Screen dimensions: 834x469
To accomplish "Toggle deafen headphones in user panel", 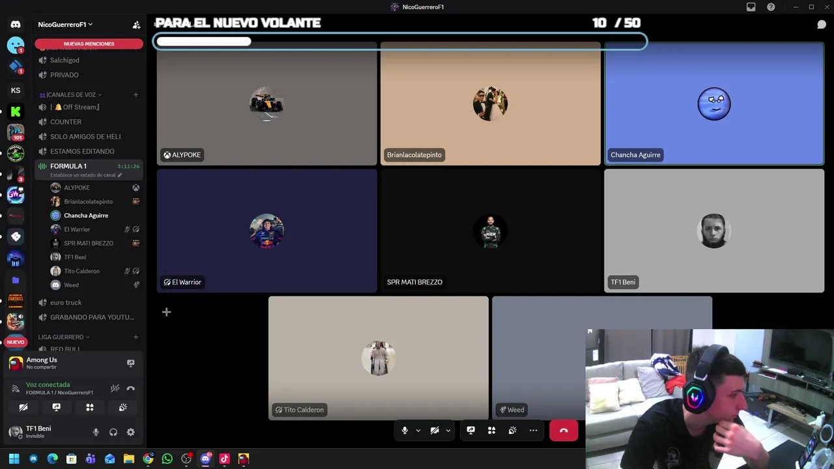I will point(113,432).
